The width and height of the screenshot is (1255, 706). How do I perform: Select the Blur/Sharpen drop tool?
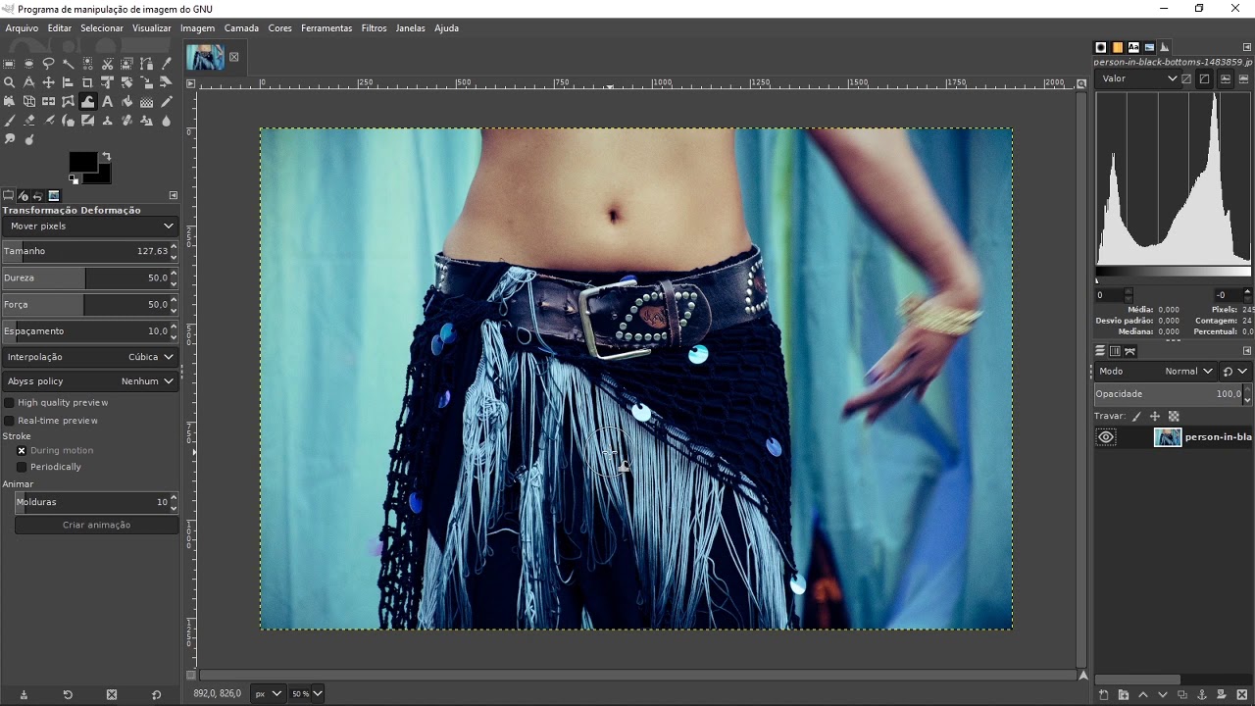(x=166, y=121)
